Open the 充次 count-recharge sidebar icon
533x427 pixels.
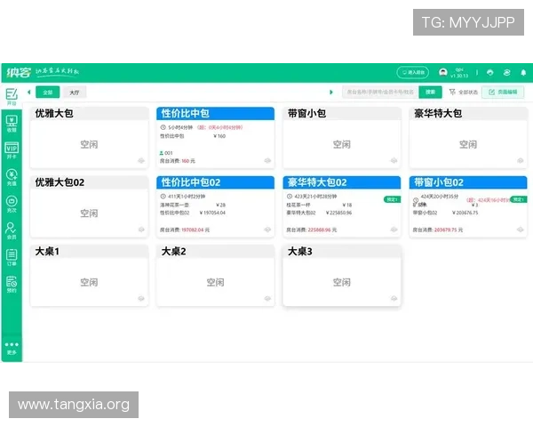click(12, 204)
